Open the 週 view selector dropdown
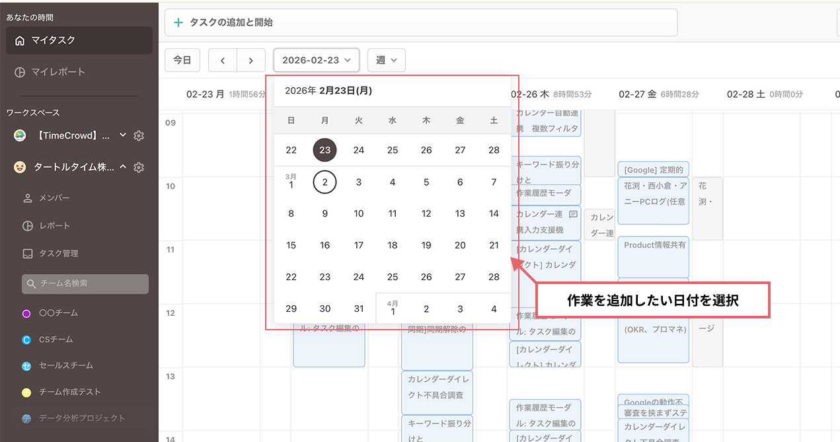The image size is (840, 442). click(x=387, y=60)
